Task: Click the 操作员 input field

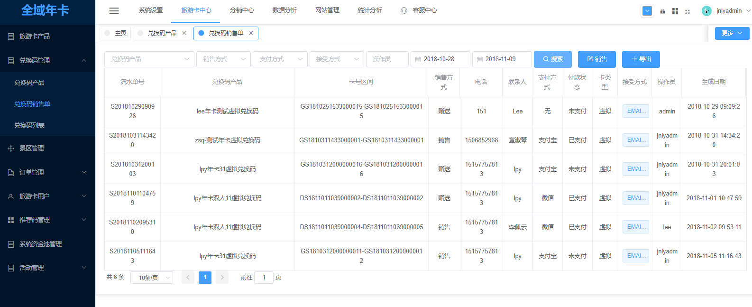Action: 387,59
